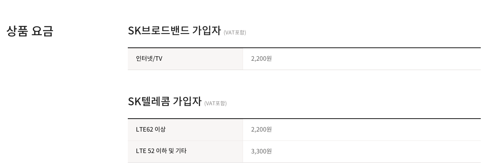Click the 상품 요금 section heading
Screen dimensions: 497x168
[x=30, y=31]
